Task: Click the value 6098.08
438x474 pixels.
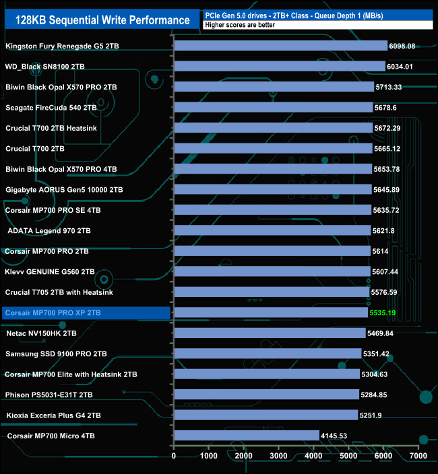Action: tap(402, 46)
